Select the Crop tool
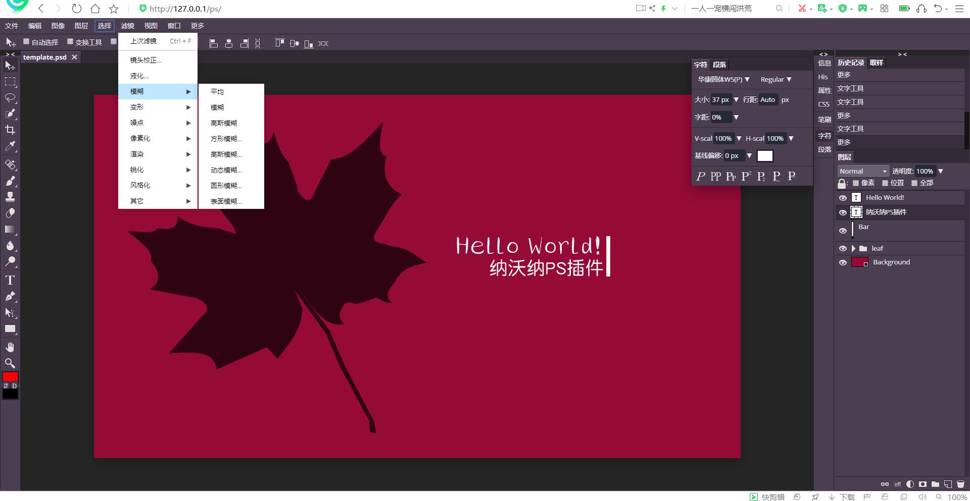Screen dimensions: 970x501 [10, 130]
